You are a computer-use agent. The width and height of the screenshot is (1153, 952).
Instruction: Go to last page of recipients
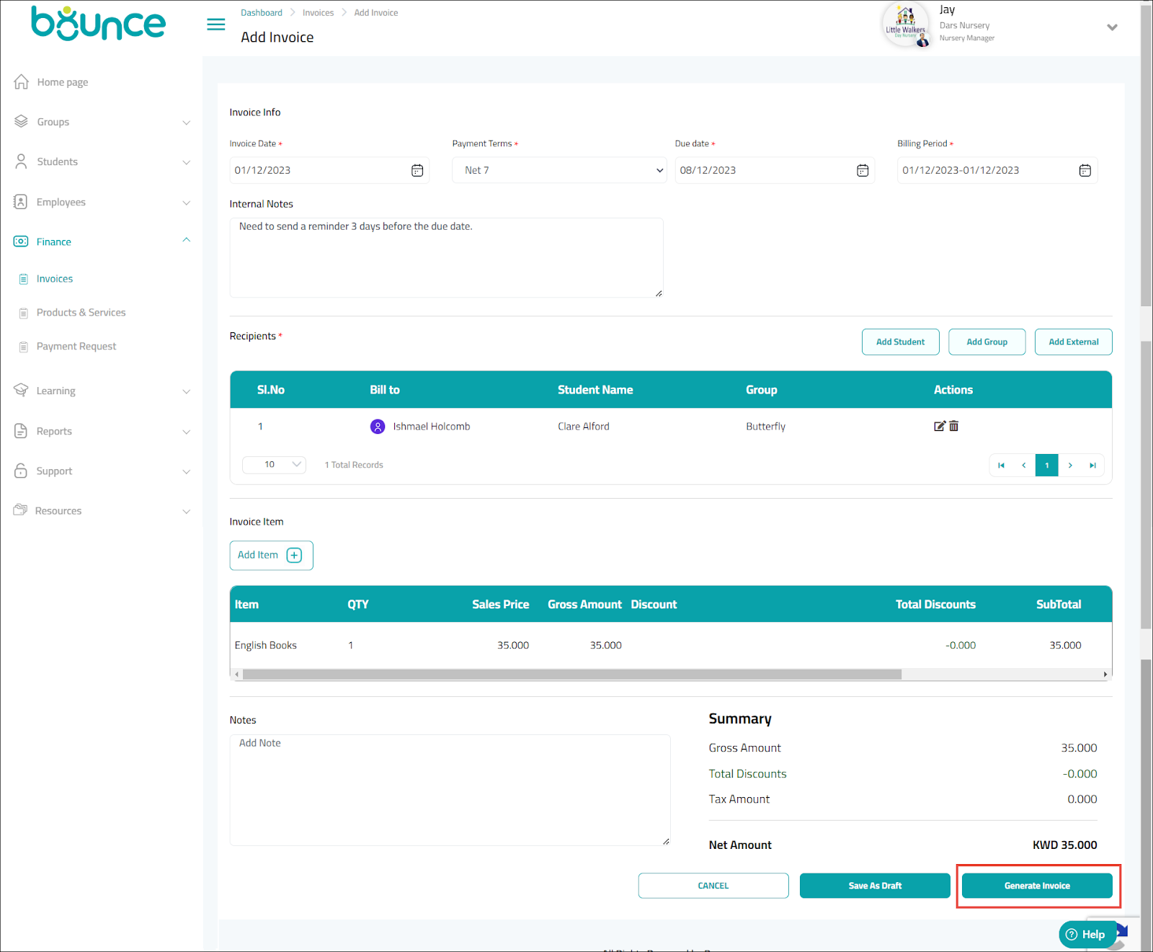pyautogui.click(x=1093, y=465)
